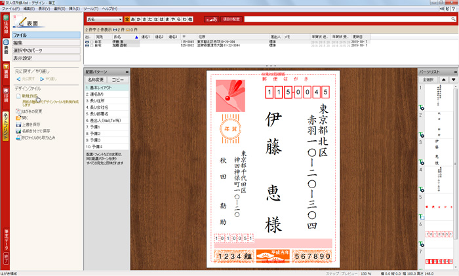
Task: Click the 新規作成 new design file icon
Action: pyautogui.click(x=18, y=96)
